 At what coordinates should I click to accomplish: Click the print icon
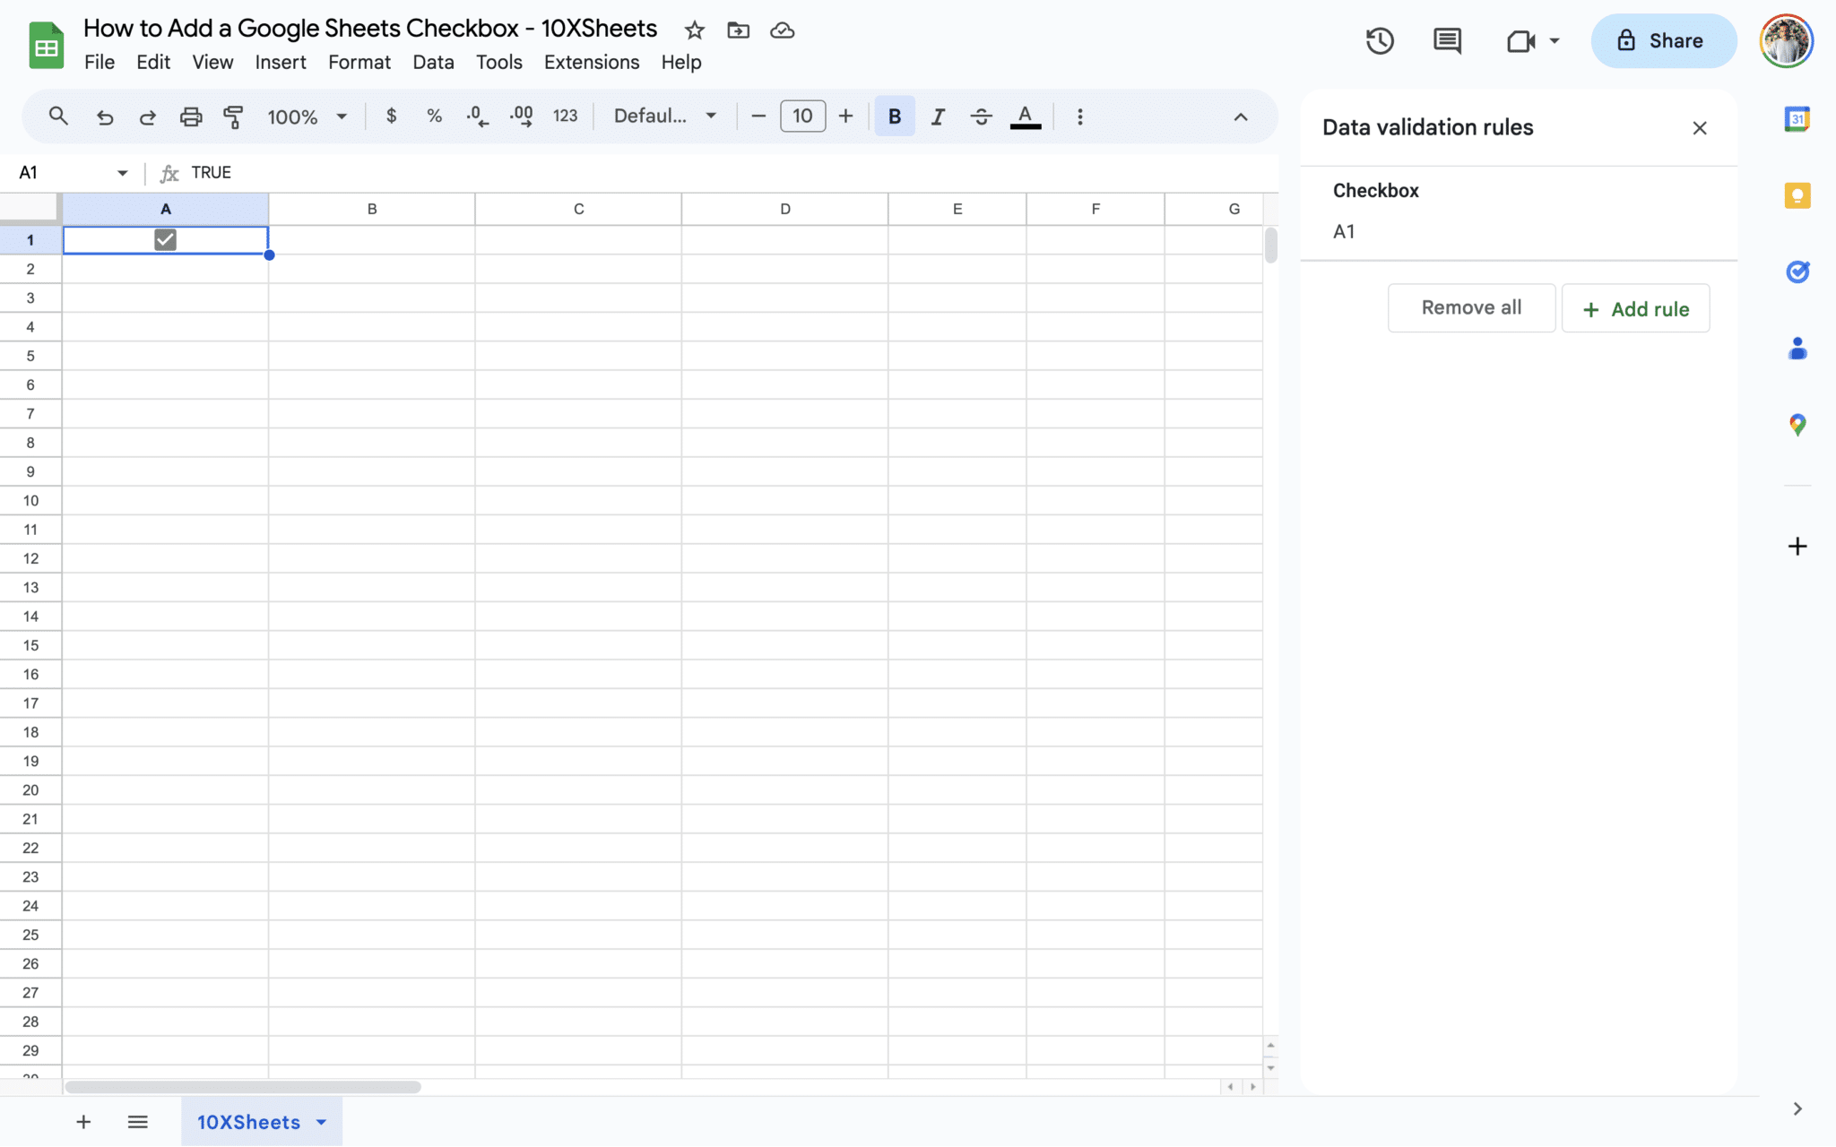tap(191, 116)
